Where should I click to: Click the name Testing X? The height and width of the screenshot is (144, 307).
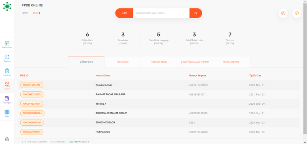pos(101,104)
